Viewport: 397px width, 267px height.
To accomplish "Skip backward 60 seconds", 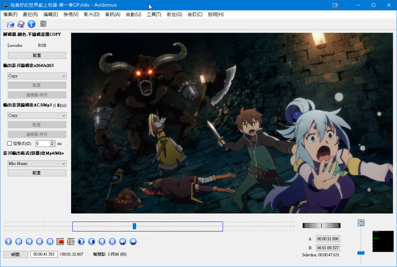I will (x=122, y=242).
